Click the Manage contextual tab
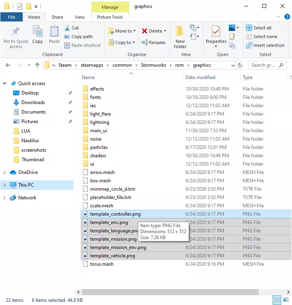292x305 pixels. coord(110,7)
